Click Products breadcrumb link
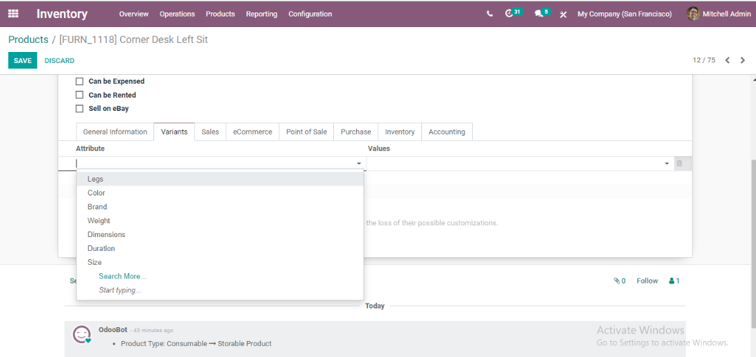This screenshot has width=756, height=357. tap(28, 40)
